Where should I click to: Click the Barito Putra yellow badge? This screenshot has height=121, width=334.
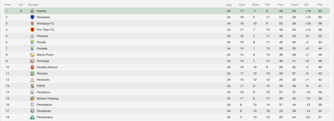tap(32, 55)
